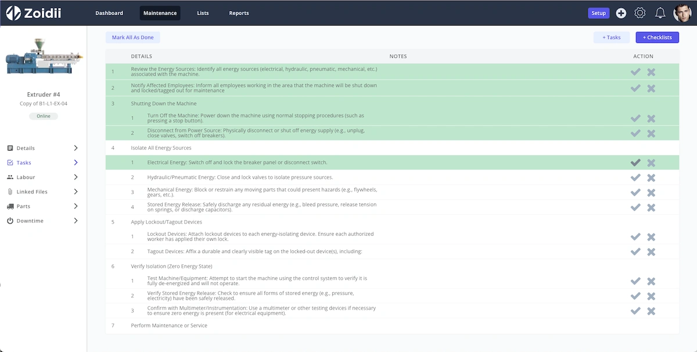Screen dimensions: 697x352
Task: Check off Lockout Devices task
Action: (x=635, y=237)
